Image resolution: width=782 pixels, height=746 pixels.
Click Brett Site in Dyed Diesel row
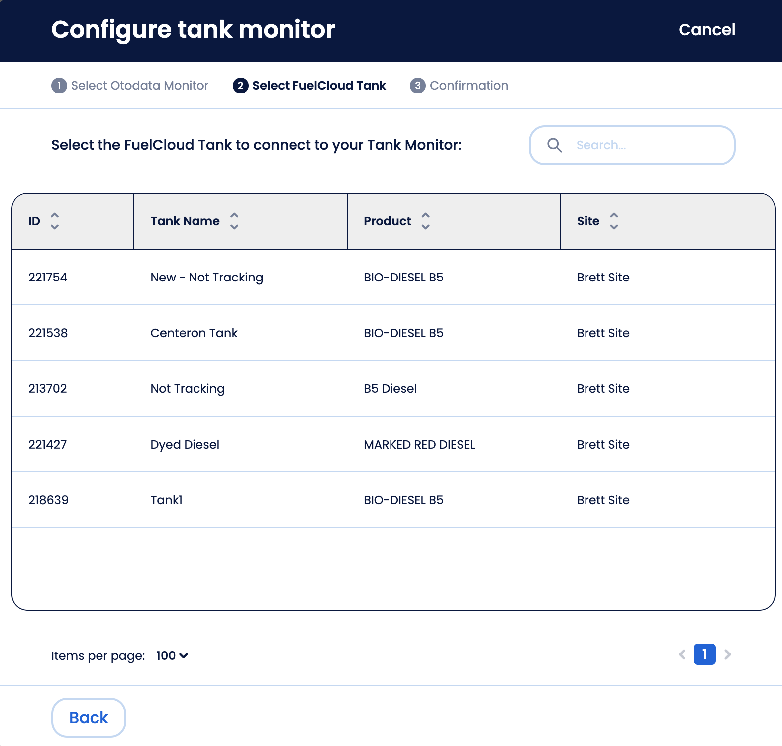click(x=603, y=445)
